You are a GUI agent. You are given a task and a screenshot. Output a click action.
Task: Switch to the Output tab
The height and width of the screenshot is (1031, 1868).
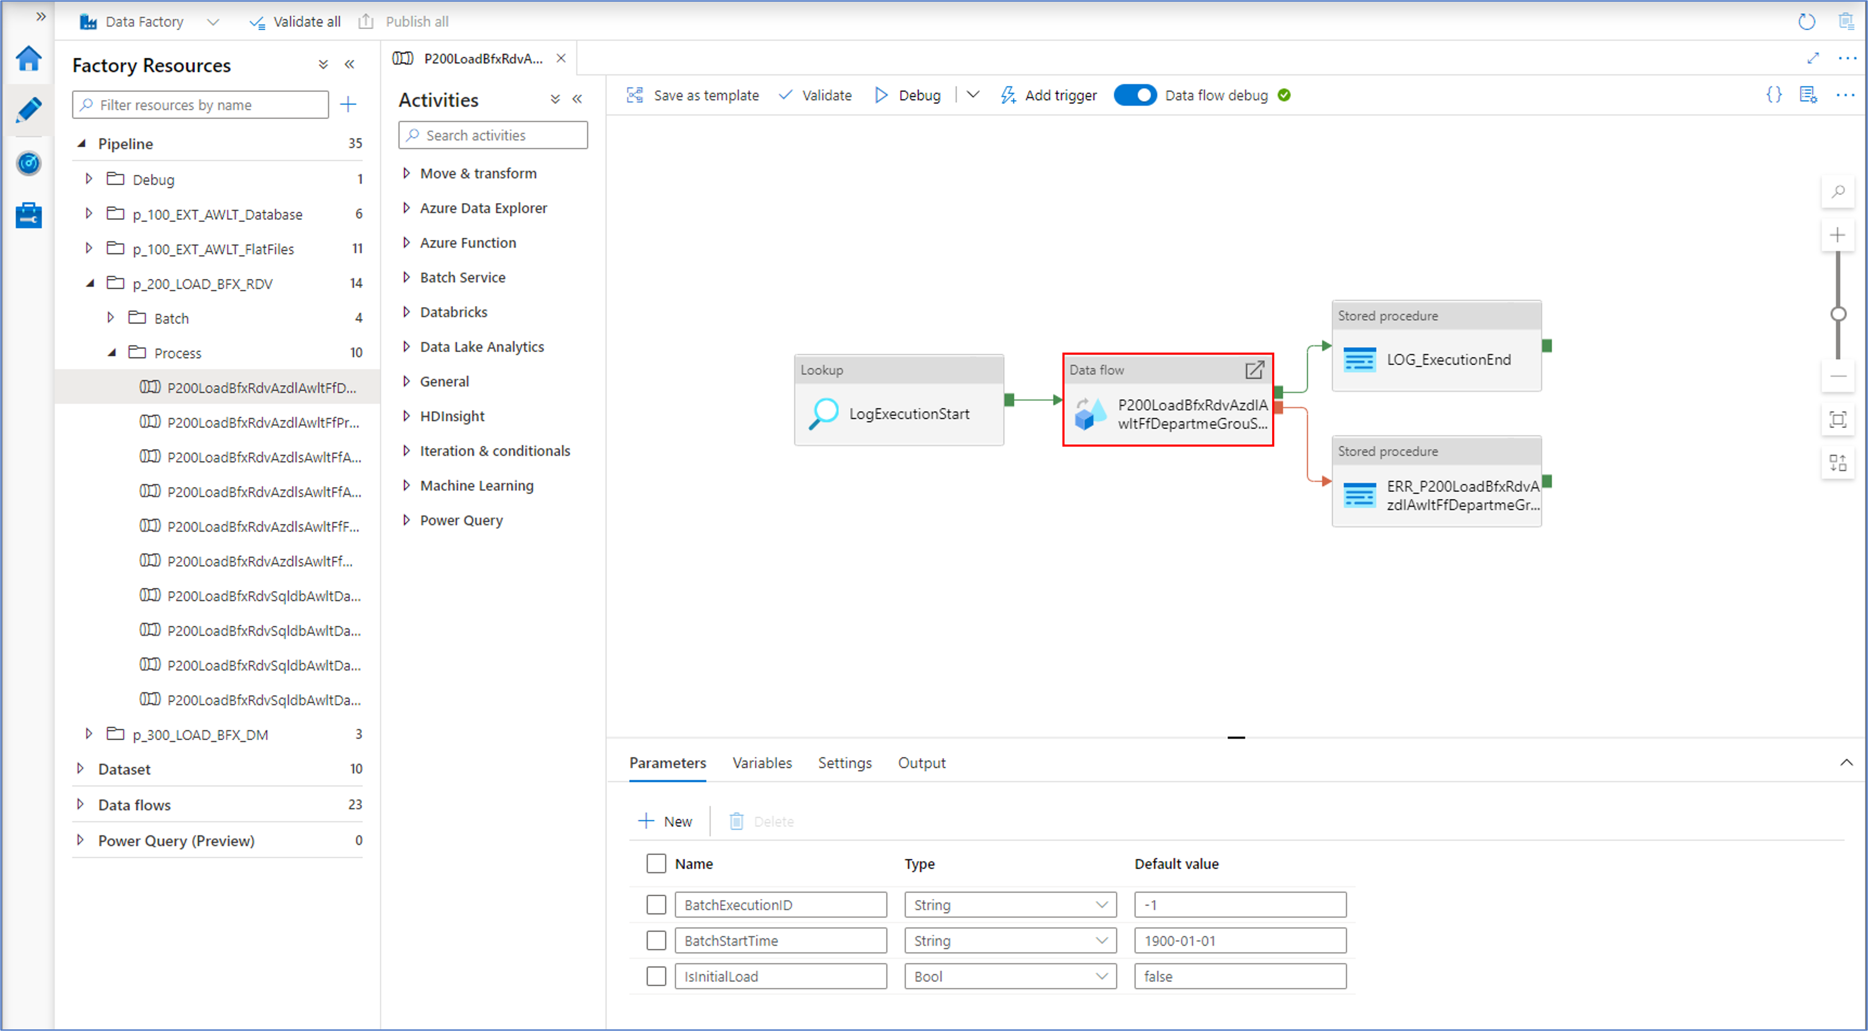coord(921,763)
